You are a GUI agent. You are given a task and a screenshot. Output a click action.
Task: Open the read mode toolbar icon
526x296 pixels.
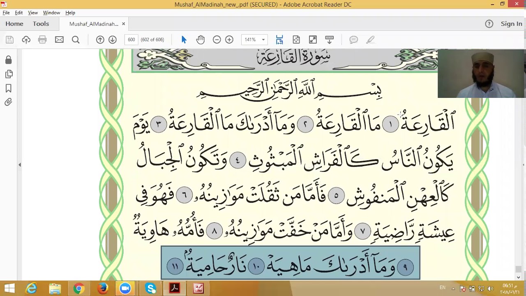(329, 39)
